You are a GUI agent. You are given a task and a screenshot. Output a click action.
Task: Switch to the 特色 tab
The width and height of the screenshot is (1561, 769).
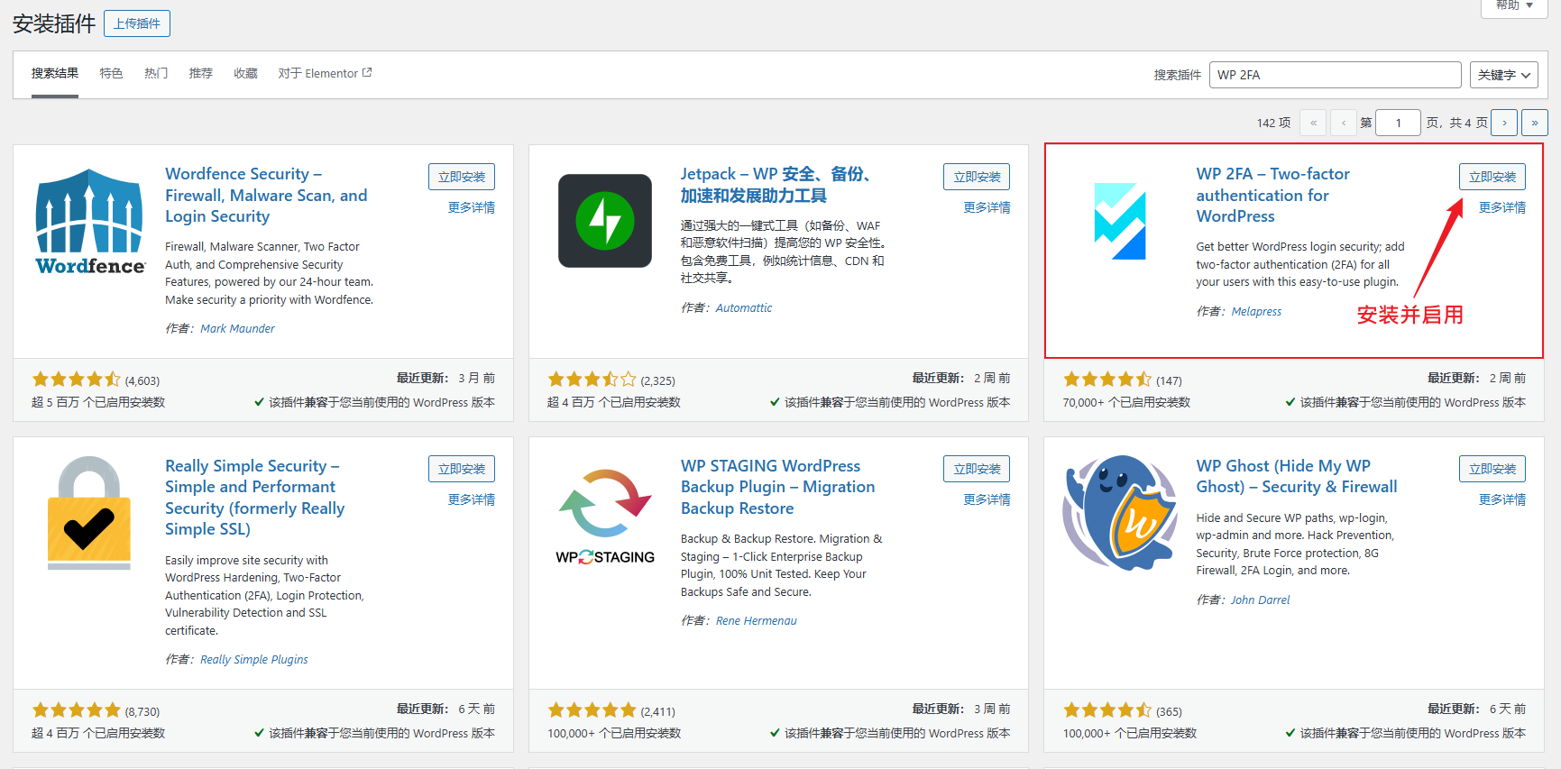(x=111, y=74)
